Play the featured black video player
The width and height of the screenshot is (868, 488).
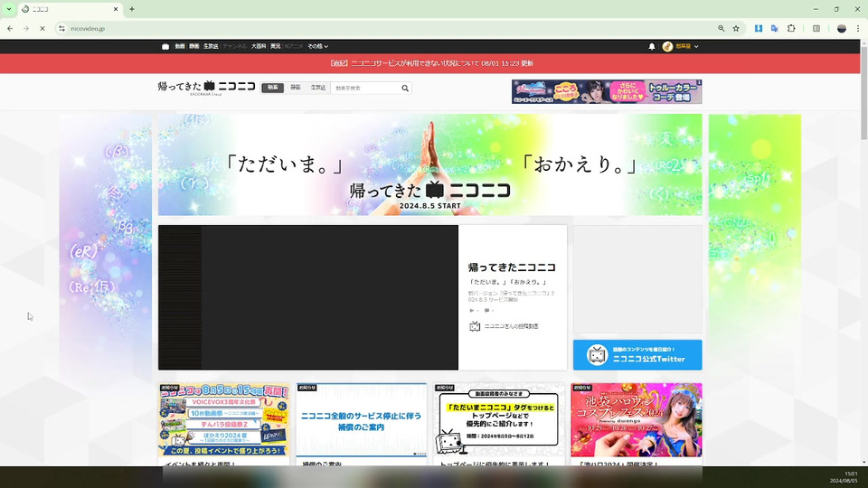point(308,297)
